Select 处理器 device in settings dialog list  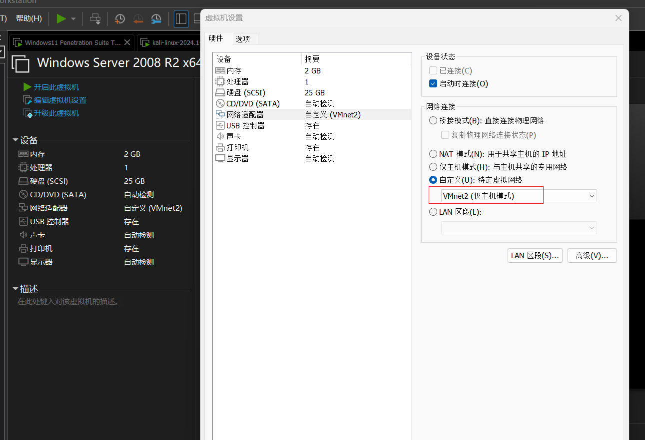pos(312,81)
